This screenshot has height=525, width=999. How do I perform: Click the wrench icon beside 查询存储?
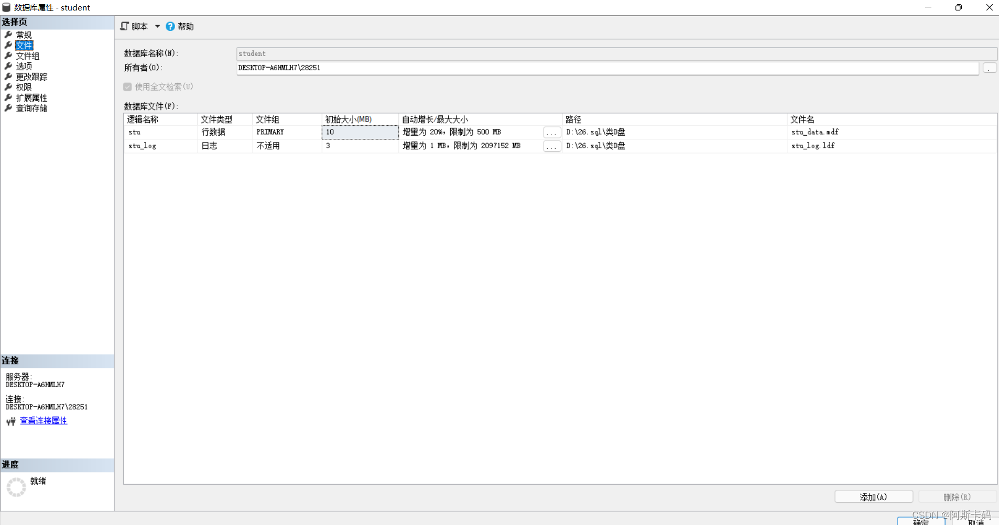[x=8, y=108]
